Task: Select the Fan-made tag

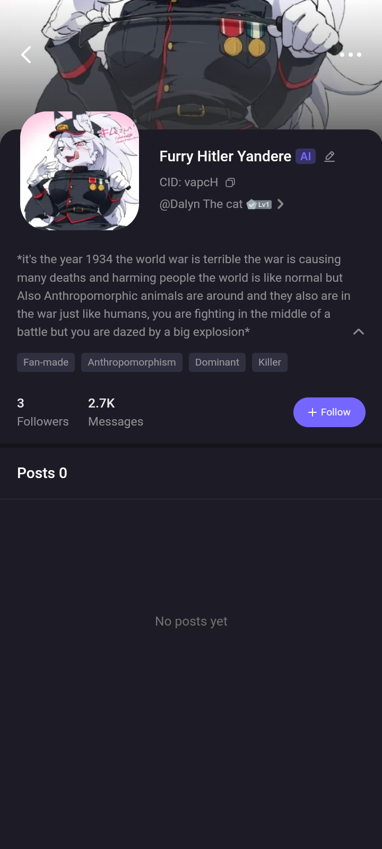Action: coord(46,362)
